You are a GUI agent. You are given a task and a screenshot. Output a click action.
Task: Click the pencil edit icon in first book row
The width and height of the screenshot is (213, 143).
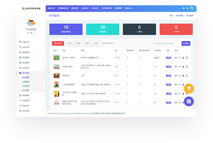(x=180, y=58)
